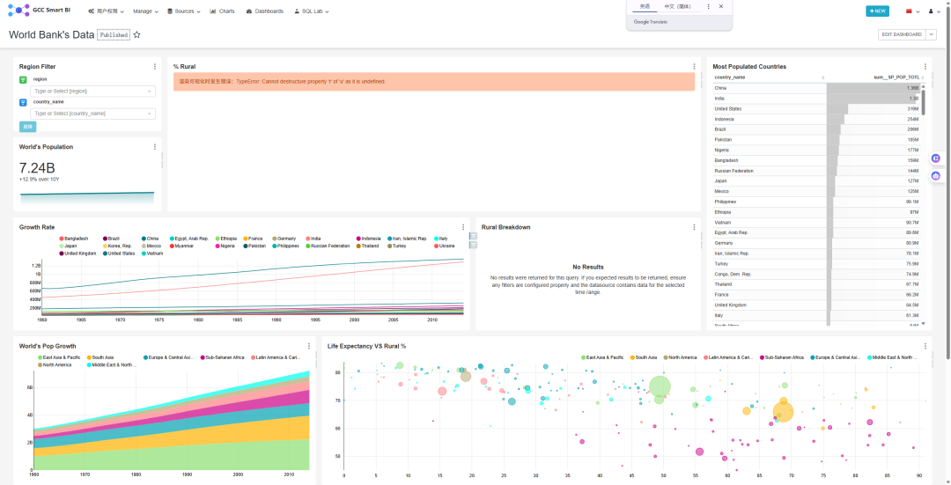The width and height of the screenshot is (951, 485).
Task: Toggle Sub-Saharan Africa in Life Expectancy legend
Action: click(x=782, y=357)
